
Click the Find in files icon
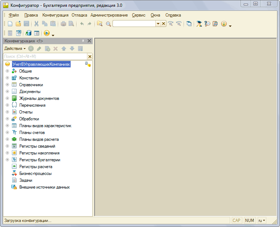click(100, 24)
